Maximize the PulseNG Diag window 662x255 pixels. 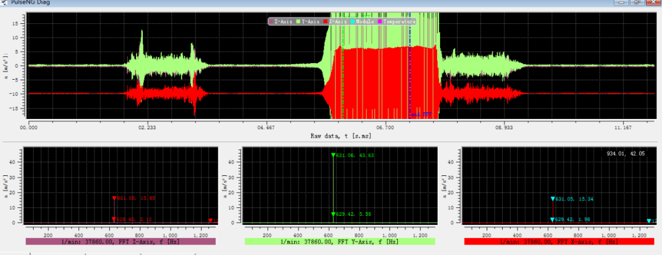pyautogui.click(x=637, y=2)
